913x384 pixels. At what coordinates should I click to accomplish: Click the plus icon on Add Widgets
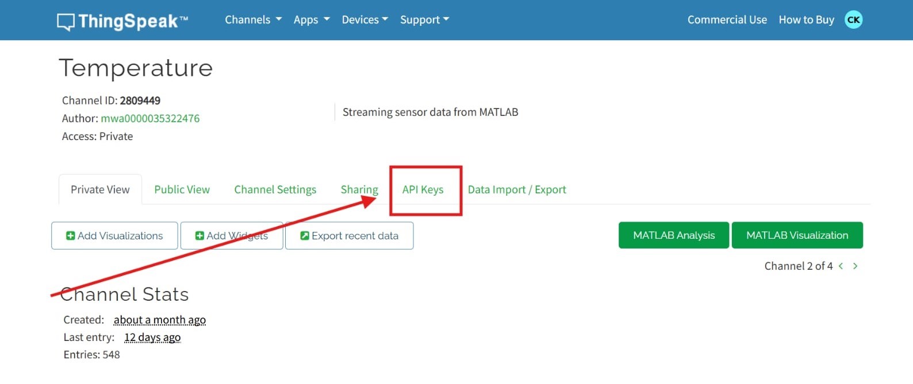[200, 236]
